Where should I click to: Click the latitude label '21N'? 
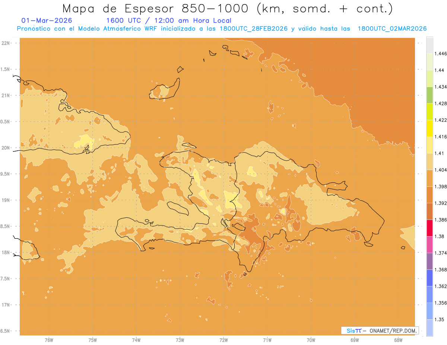(5, 95)
